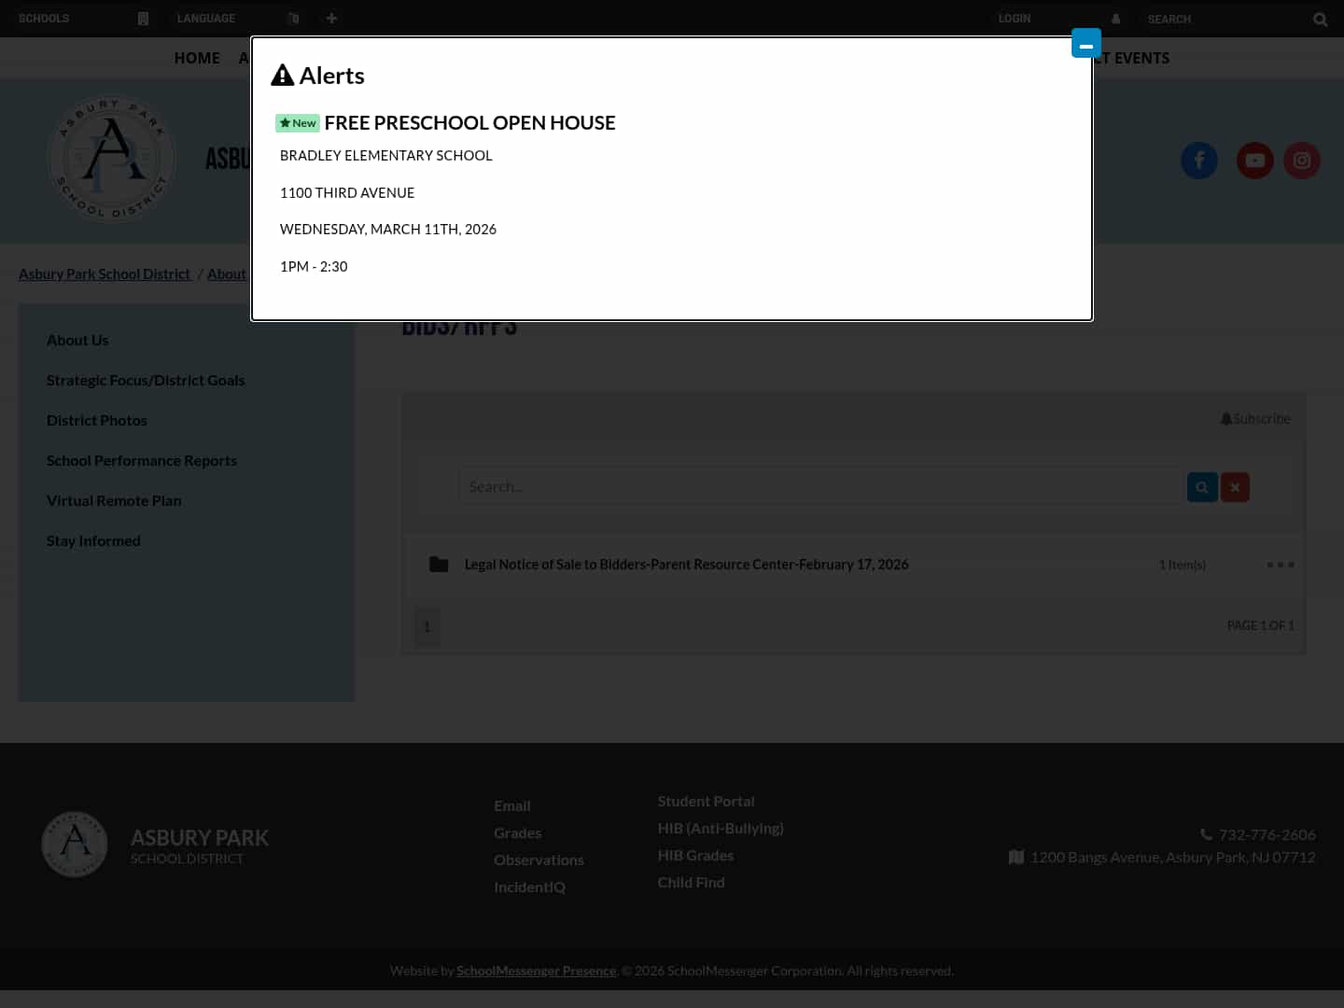Open the SchoolMessenger Presence link in the footer
The height and width of the screenshot is (1008, 1344).
[x=536, y=970]
